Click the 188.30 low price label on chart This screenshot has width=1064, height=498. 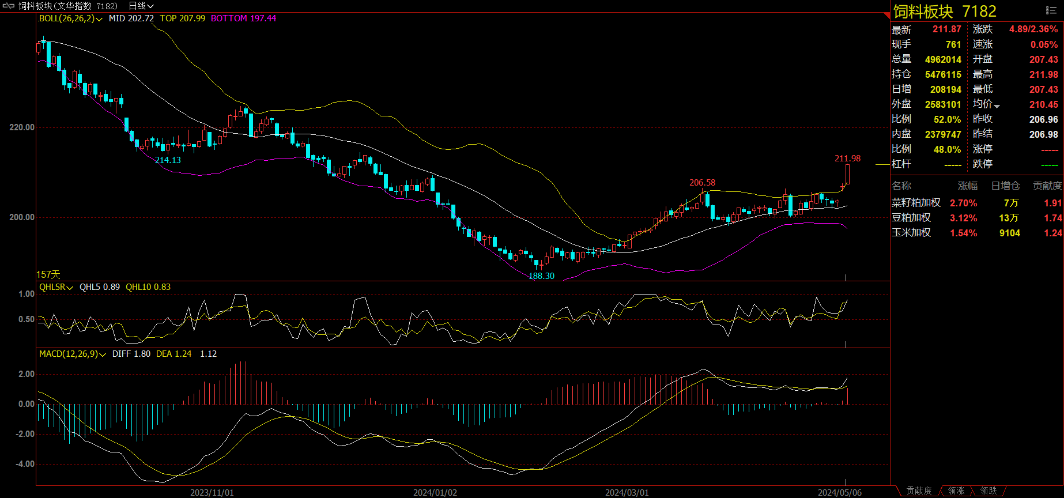coord(541,276)
